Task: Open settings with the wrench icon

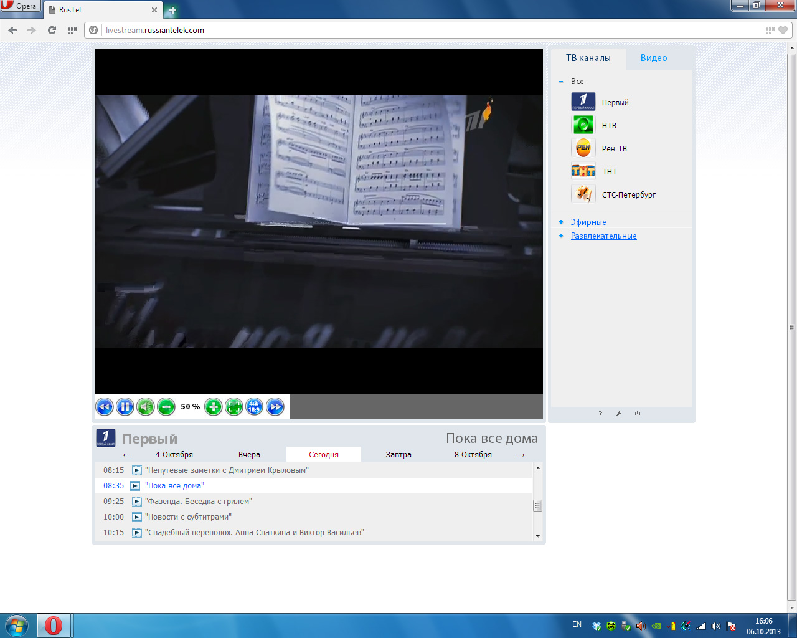Action: [x=619, y=414]
